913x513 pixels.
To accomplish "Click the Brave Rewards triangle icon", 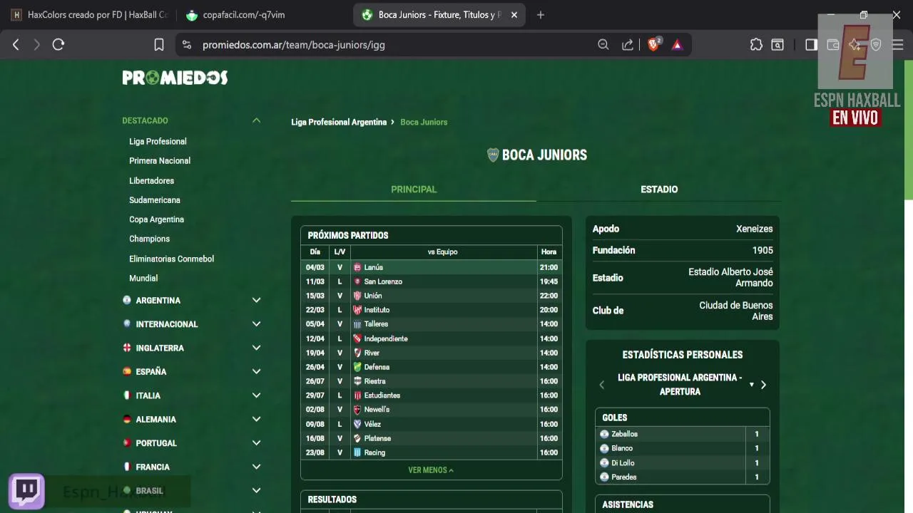I will point(677,45).
